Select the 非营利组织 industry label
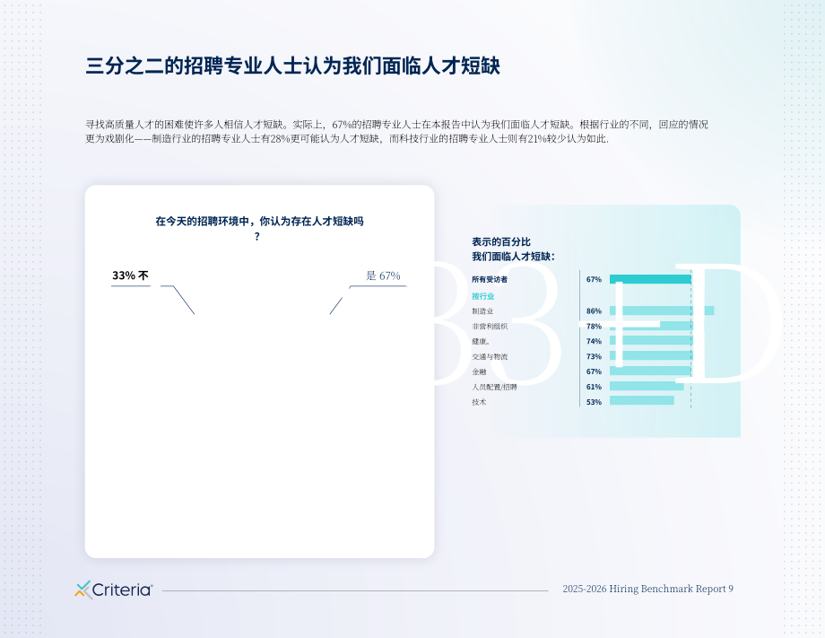This screenshot has width=825, height=638. (x=490, y=327)
